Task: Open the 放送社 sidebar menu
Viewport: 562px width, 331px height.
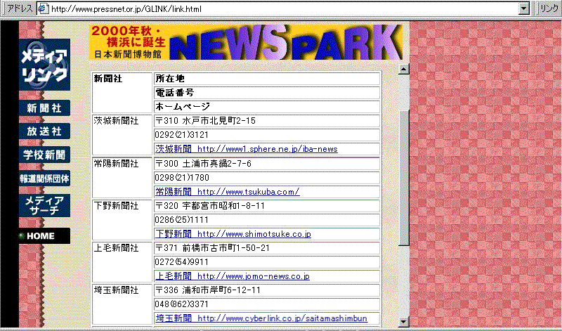Action: point(44,131)
